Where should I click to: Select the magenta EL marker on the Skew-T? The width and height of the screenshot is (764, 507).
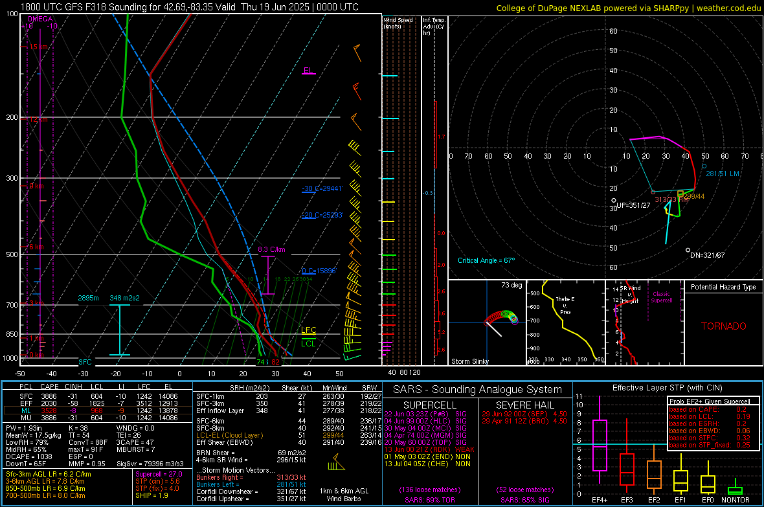tap(308, 70)
